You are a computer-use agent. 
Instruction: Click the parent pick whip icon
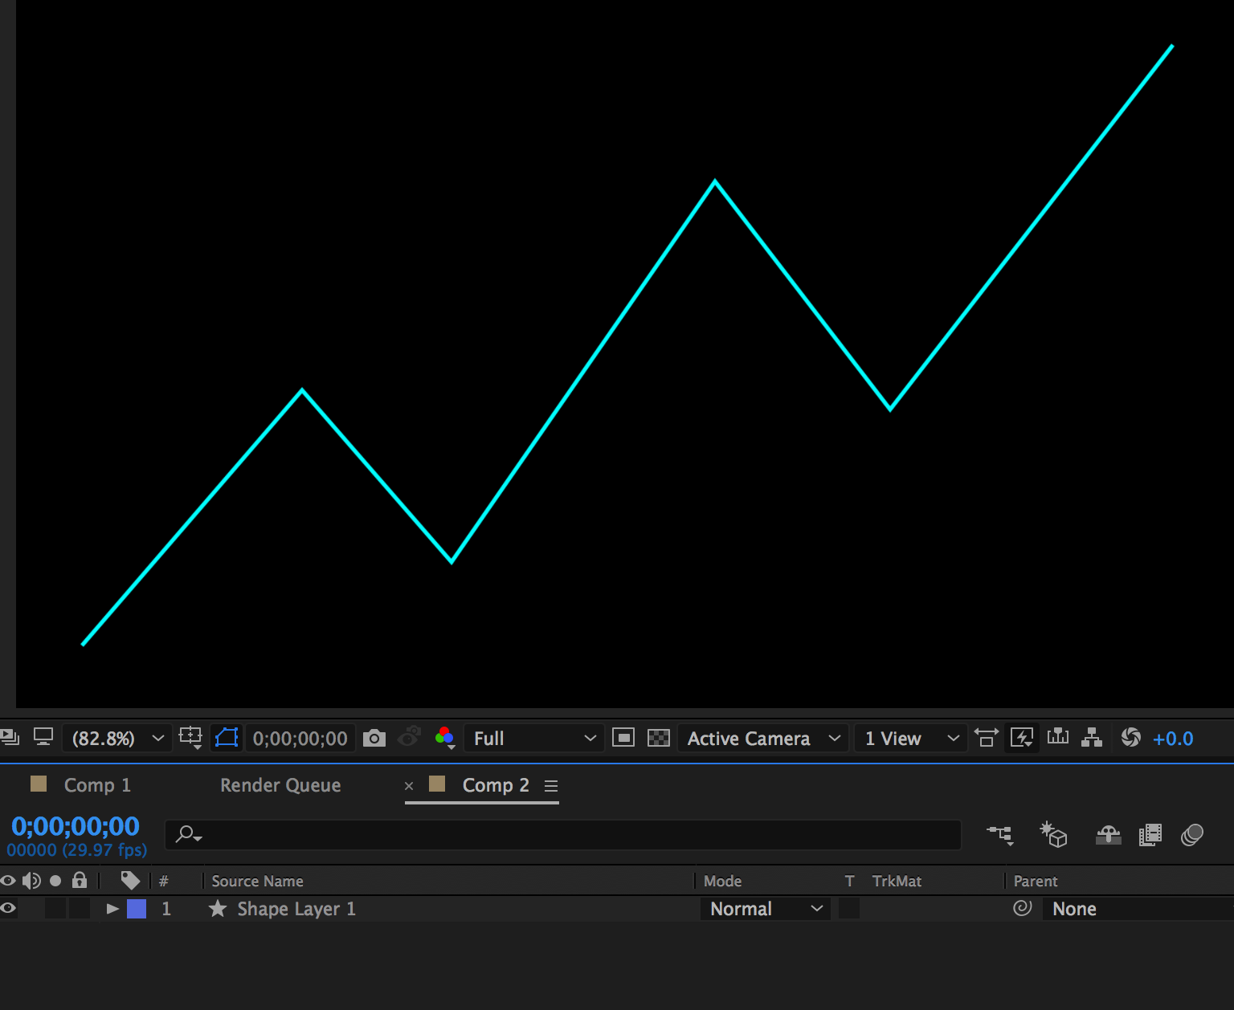click(x=1022, y=908)
